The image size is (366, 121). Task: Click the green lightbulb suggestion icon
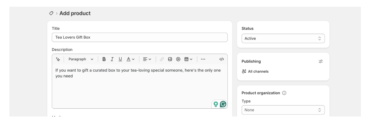tap(216, 104)
